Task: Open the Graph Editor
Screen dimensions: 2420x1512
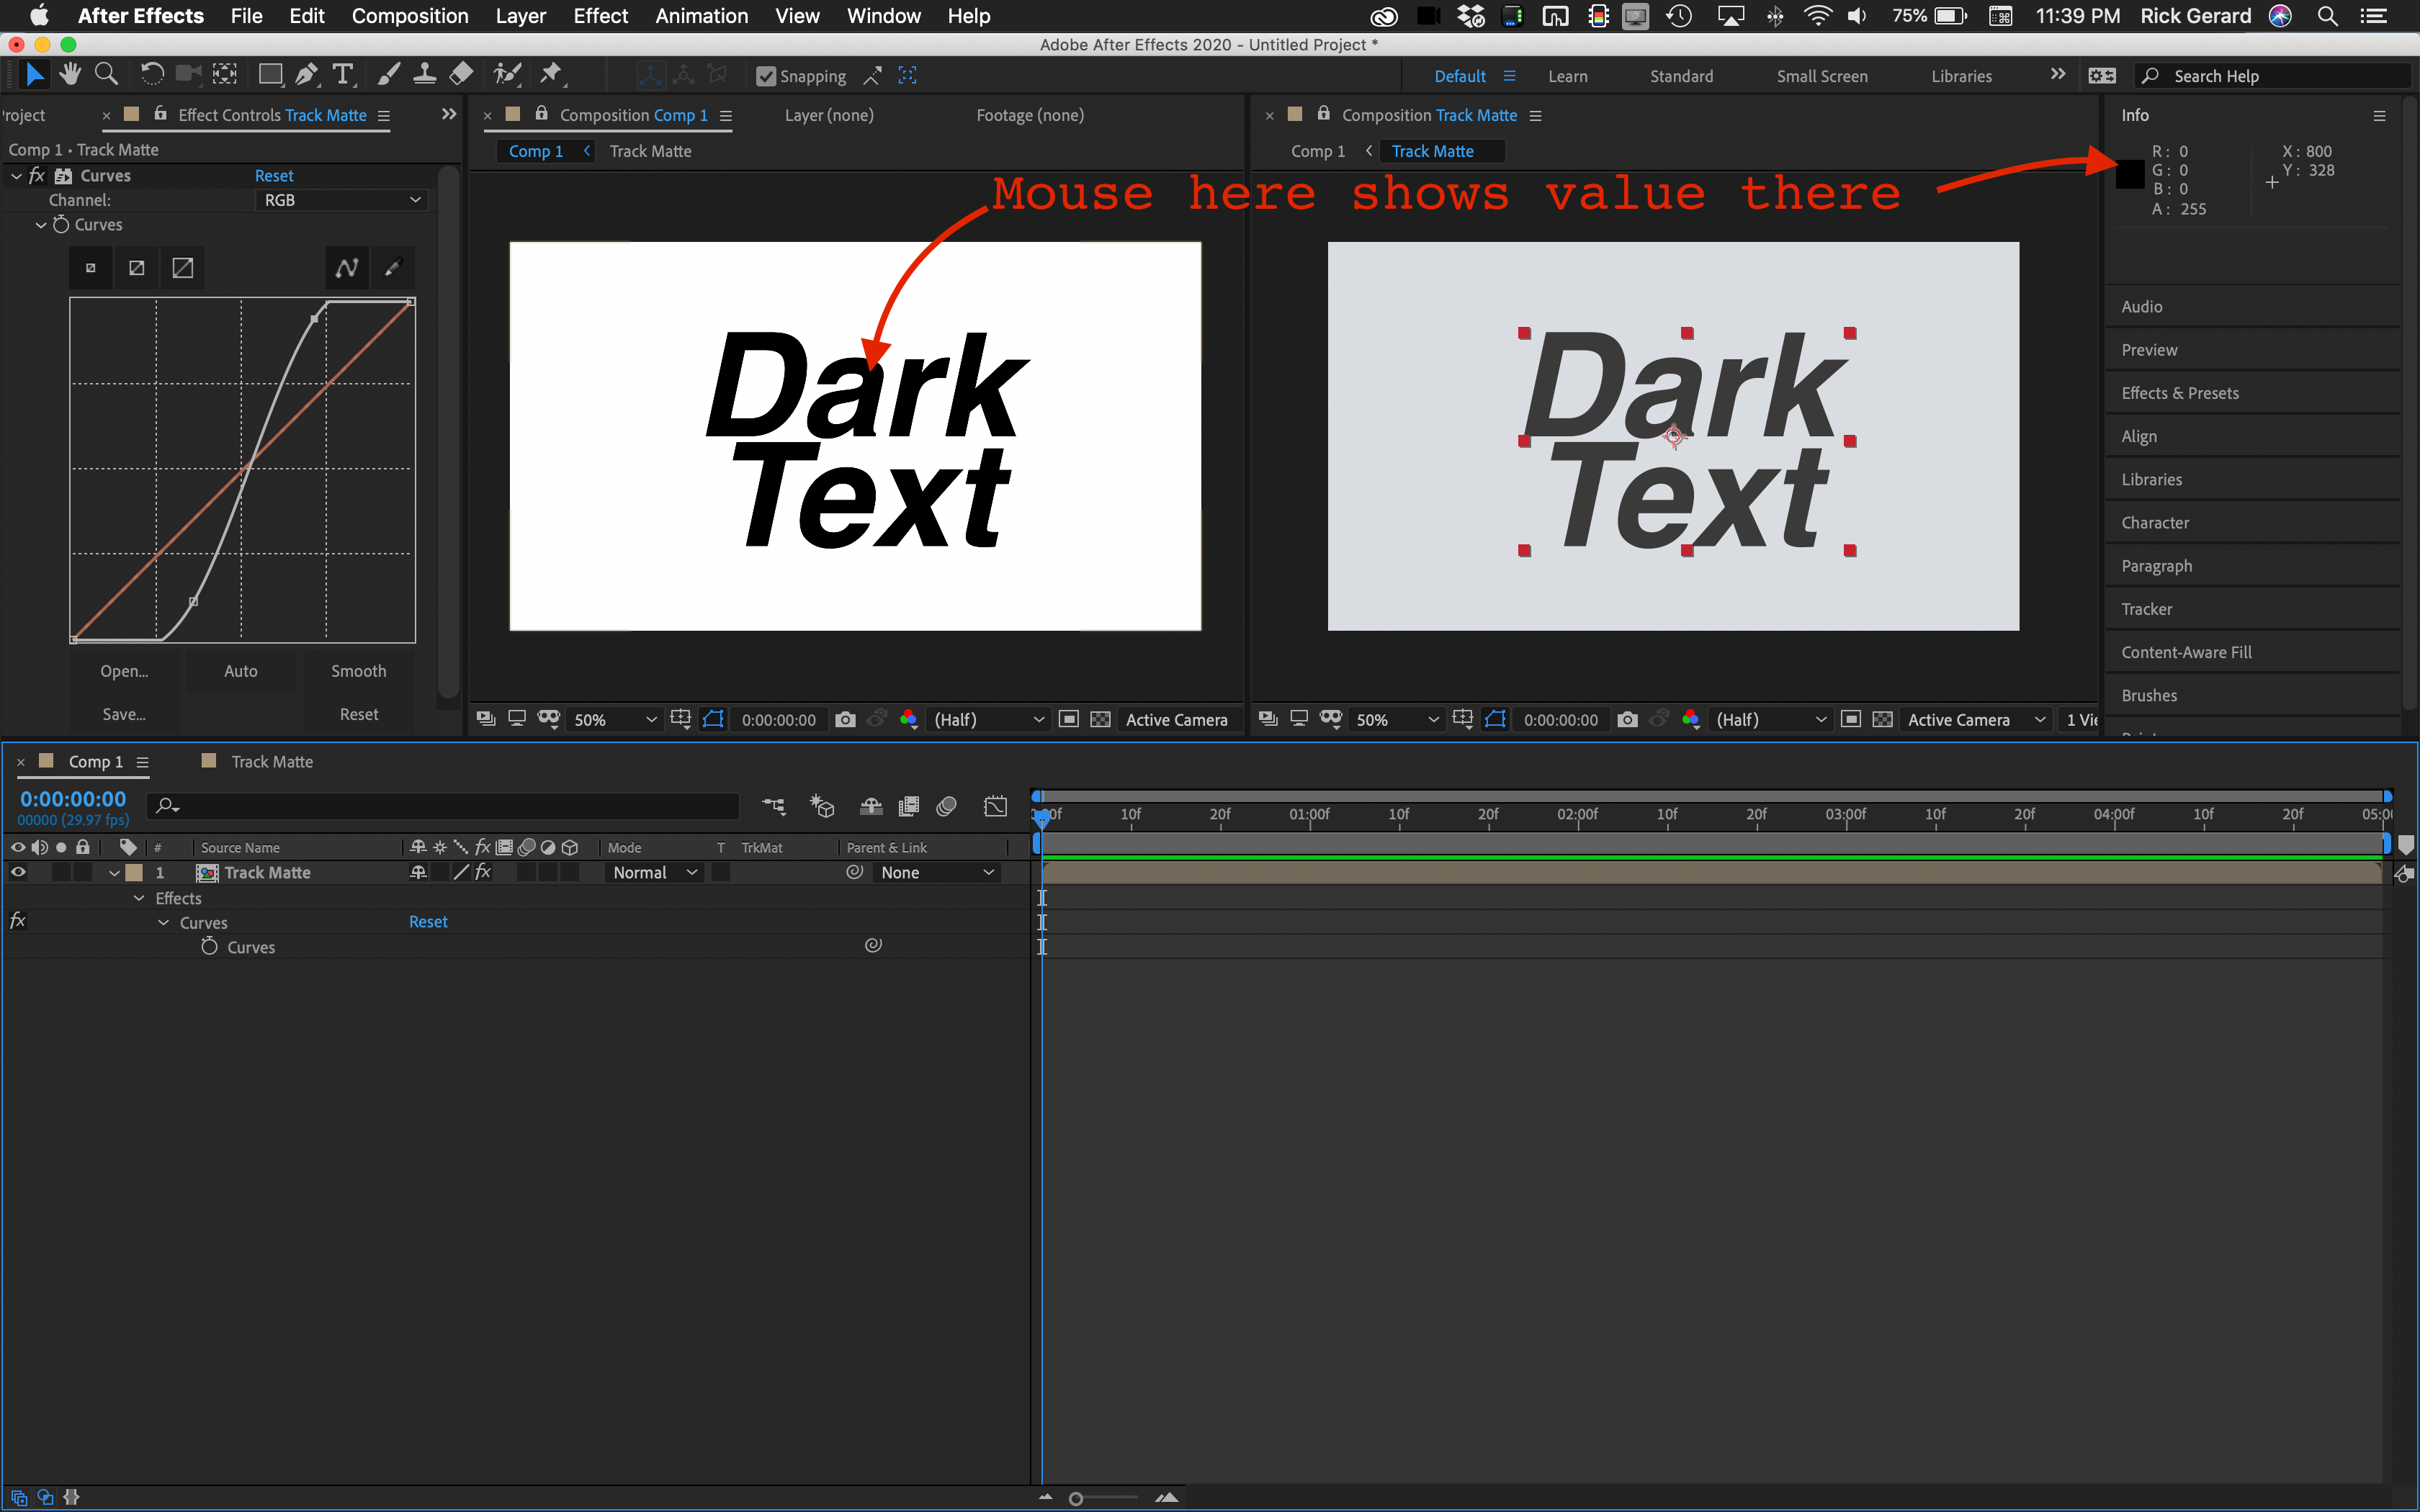Action: click(x=995, y=806)
